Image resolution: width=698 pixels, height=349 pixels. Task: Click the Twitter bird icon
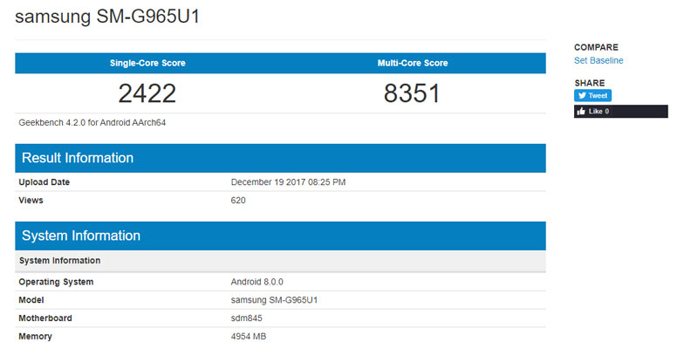[582, 96]
